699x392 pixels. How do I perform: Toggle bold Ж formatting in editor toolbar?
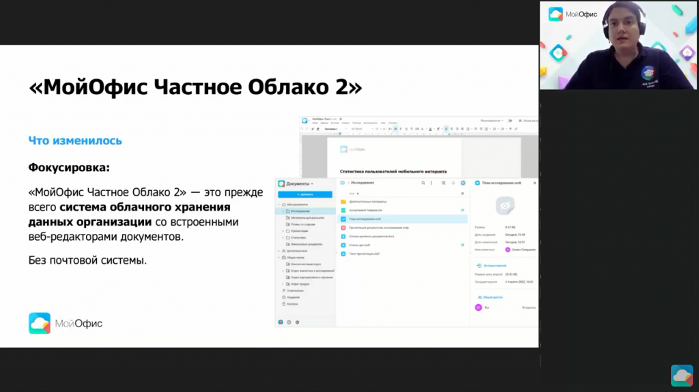coord(395,129)
